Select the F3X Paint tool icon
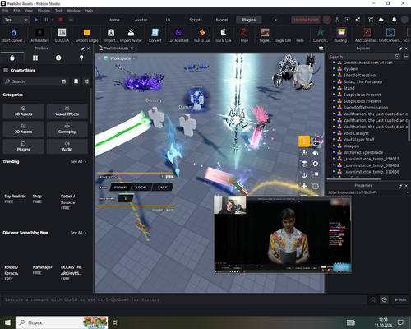 click(316, 152)
